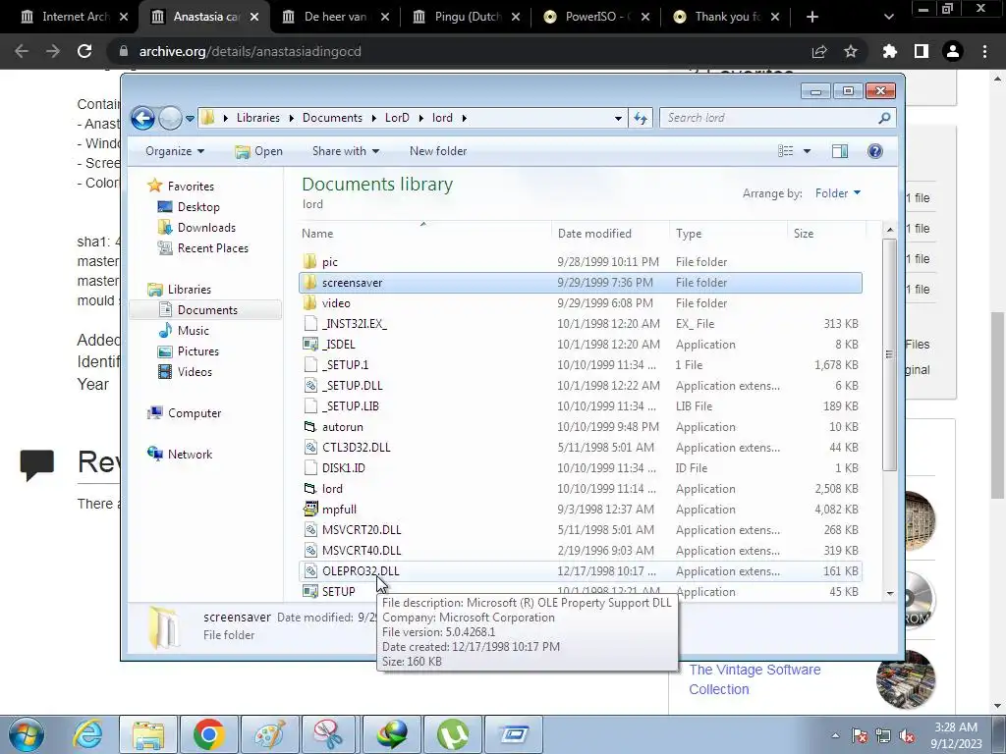Select Documents library in navigation pane
Viewport: 1006px width, 754px height.
pos(207,309)
